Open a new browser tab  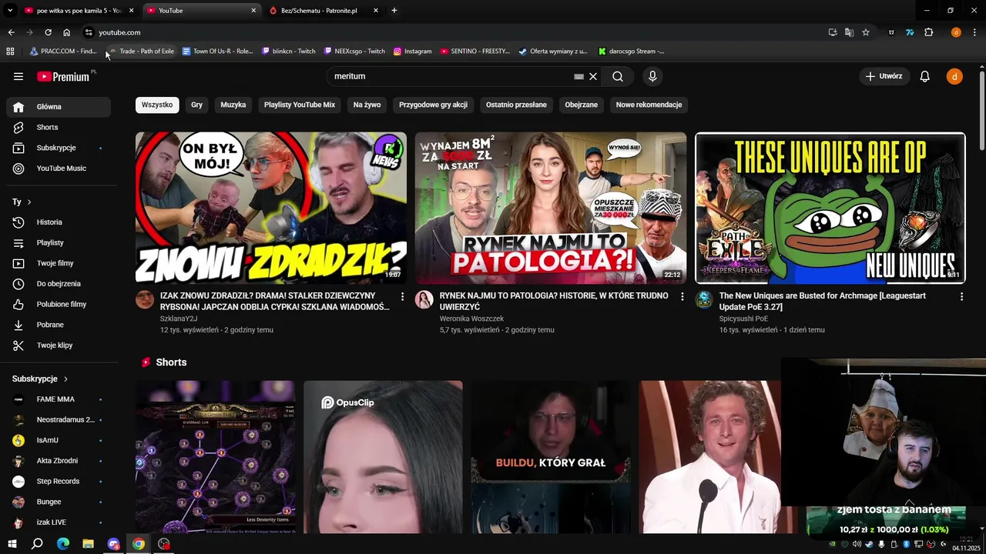(x=394, y=11)
